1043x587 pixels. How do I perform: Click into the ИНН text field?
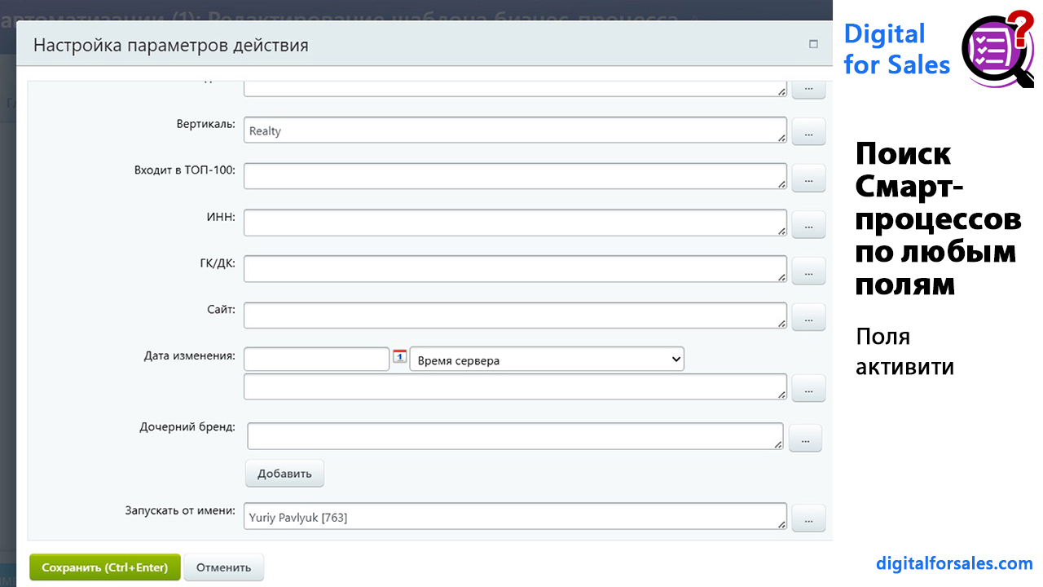coord(515,223)
